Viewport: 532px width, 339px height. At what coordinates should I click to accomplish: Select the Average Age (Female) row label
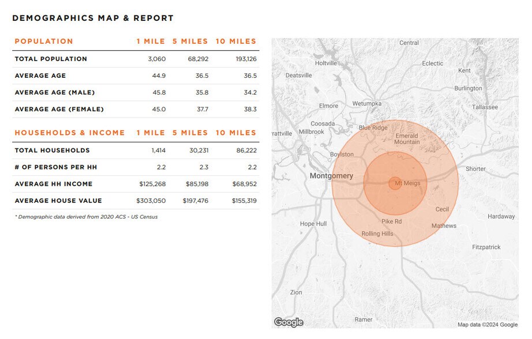(59, 109)
